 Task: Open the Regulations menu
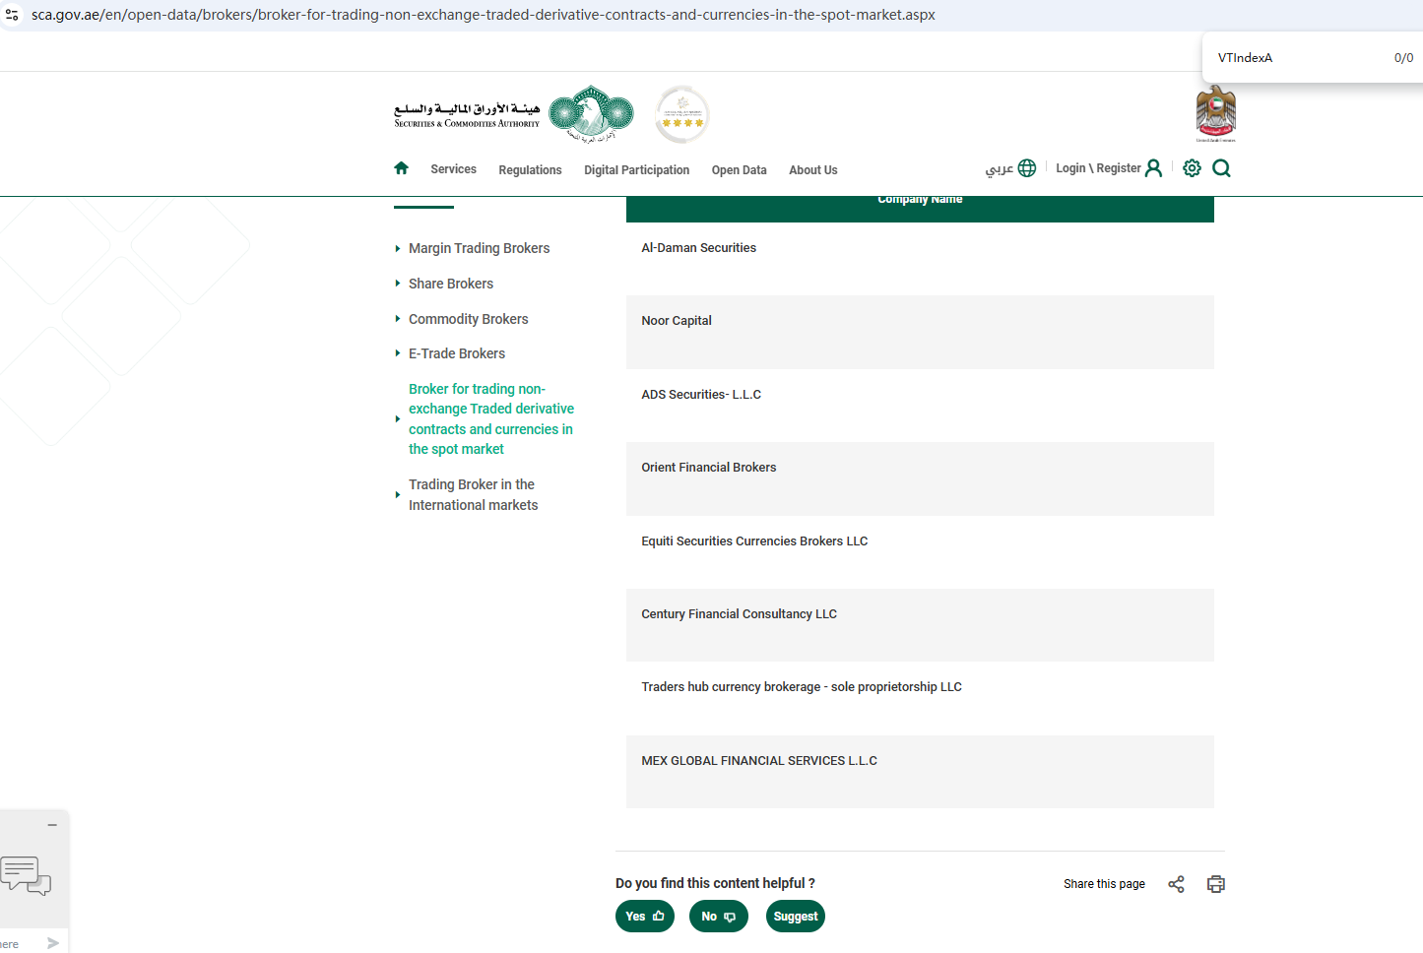click(x=530, y=170)
